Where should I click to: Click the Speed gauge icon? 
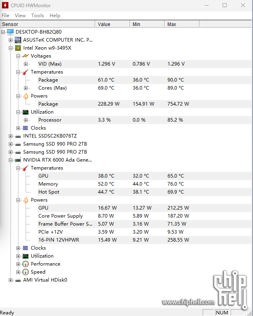point(26,272)
